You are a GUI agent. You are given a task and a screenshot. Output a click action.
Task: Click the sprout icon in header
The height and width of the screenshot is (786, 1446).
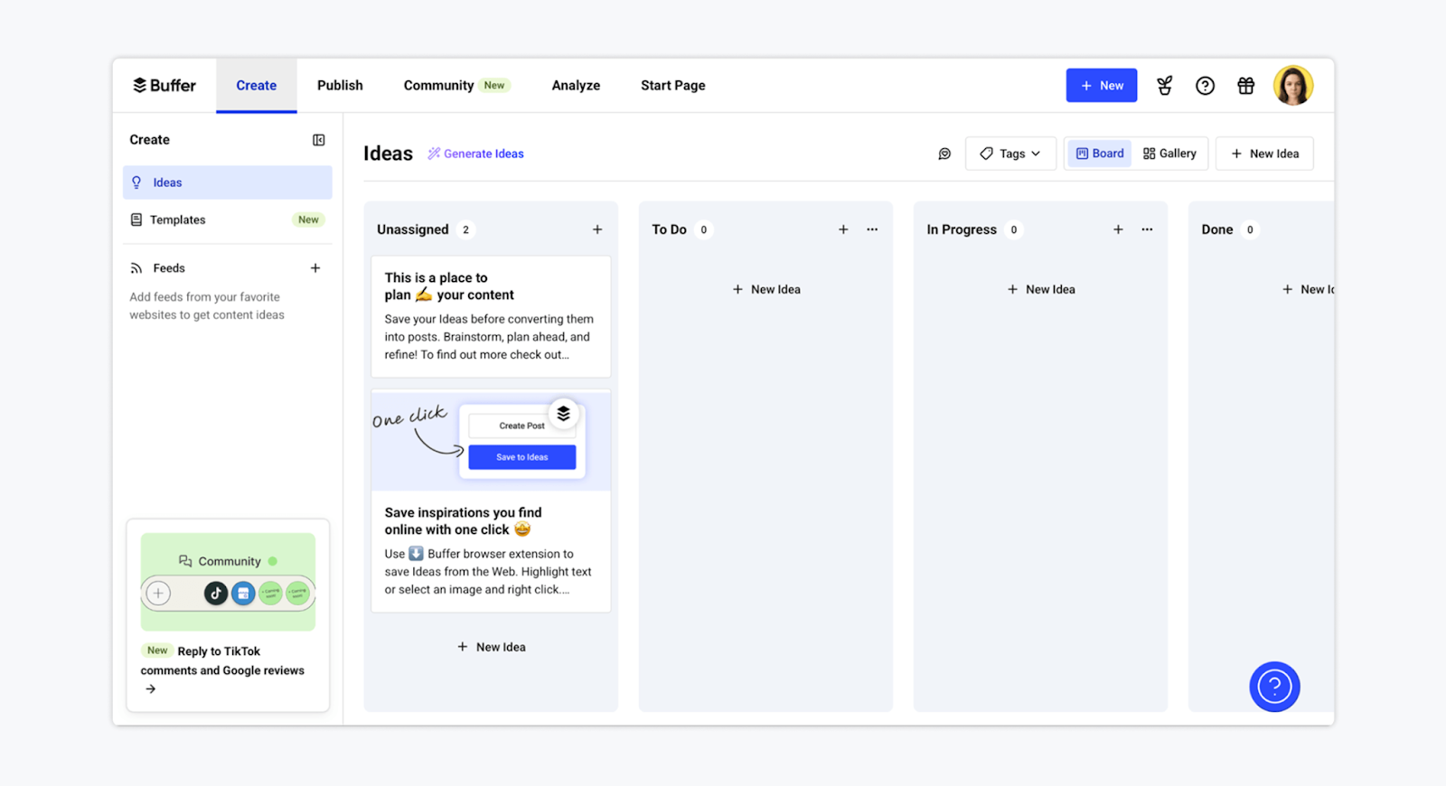[1164, 86]
